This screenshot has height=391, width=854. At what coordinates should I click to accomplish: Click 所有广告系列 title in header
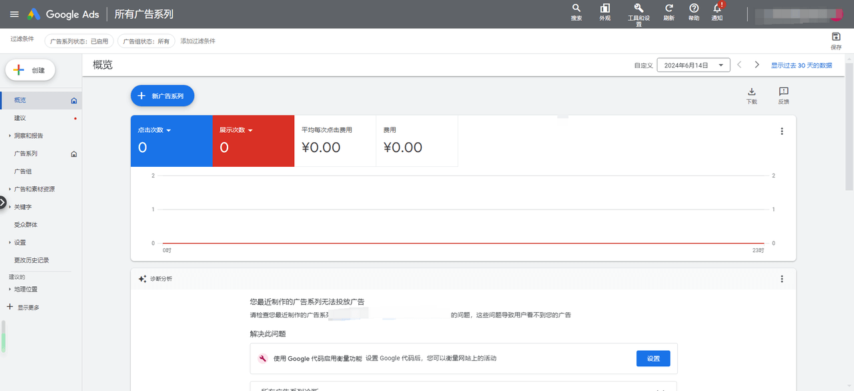tap(143, 14)
